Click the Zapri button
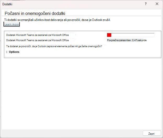Viewport: 163px width, 138px height. point(152,133)
